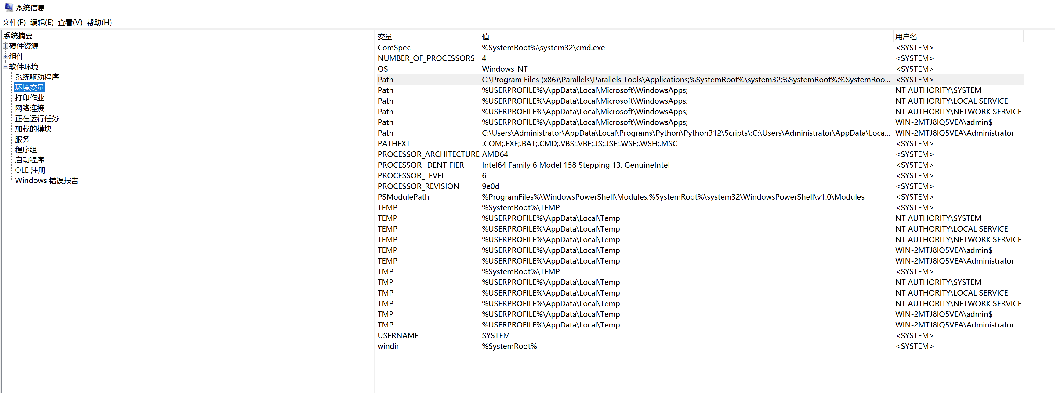Select 系统驱动程序 in the tree
Viewport: 1055px width, 393px height.
coord(37,77)
